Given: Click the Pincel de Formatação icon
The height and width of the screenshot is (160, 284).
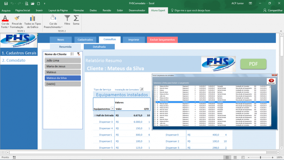Looking at the screenshot, I should (17, 18).
